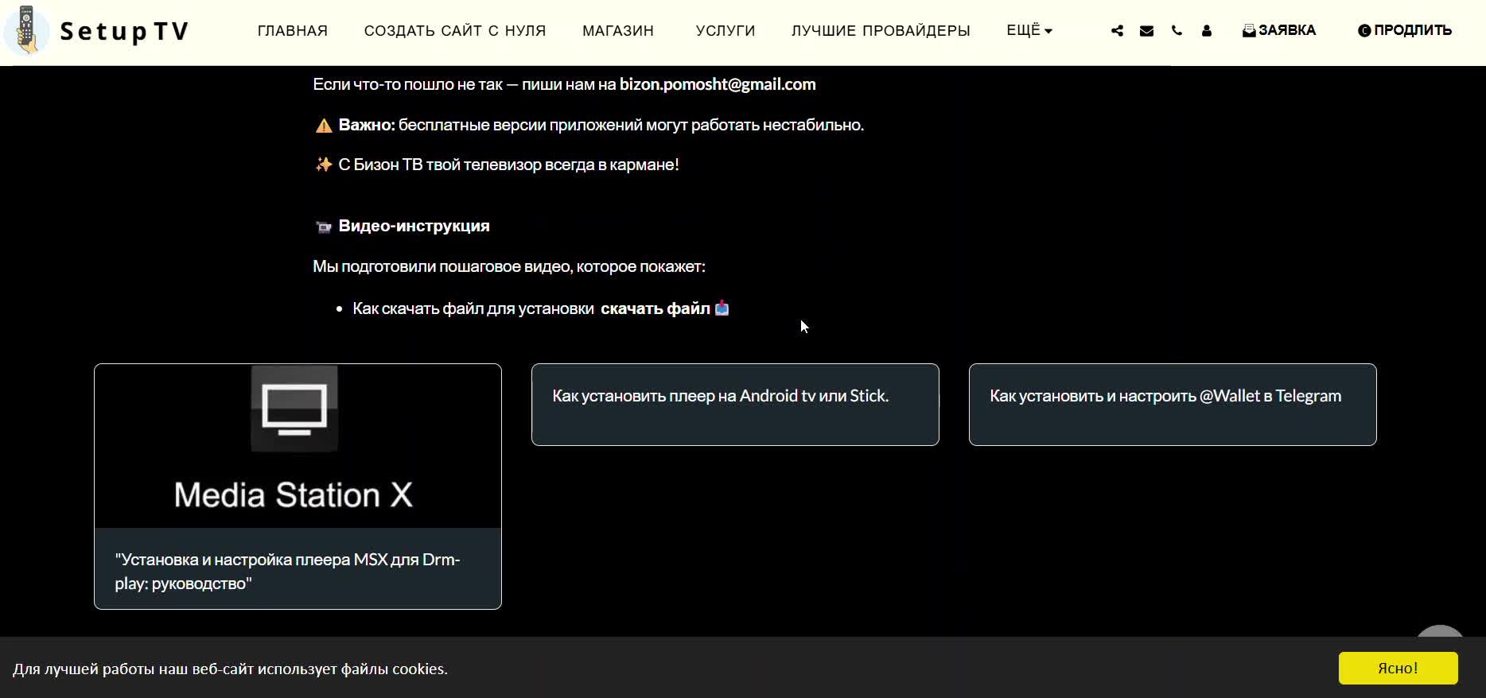The image size is (1486, 698).
Task: Go to СОЗДАТЬ САЙТ С НУЛЯ page
Action: 455,31
